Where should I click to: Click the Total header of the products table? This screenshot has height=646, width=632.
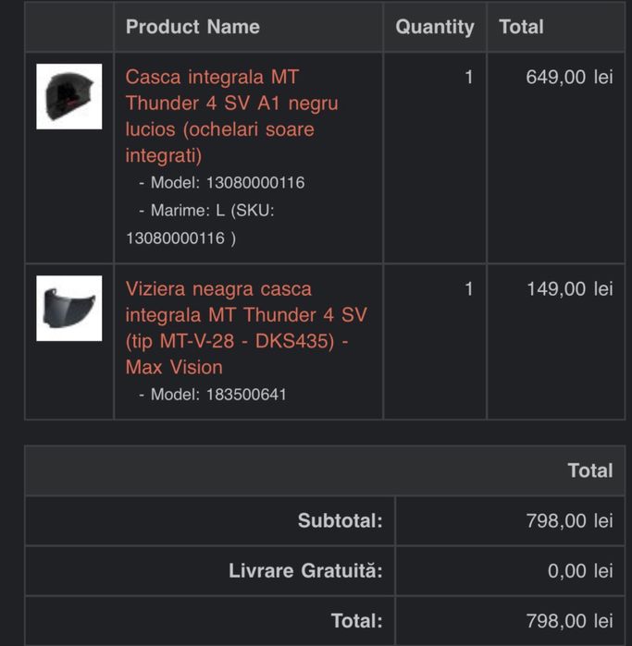521,27
